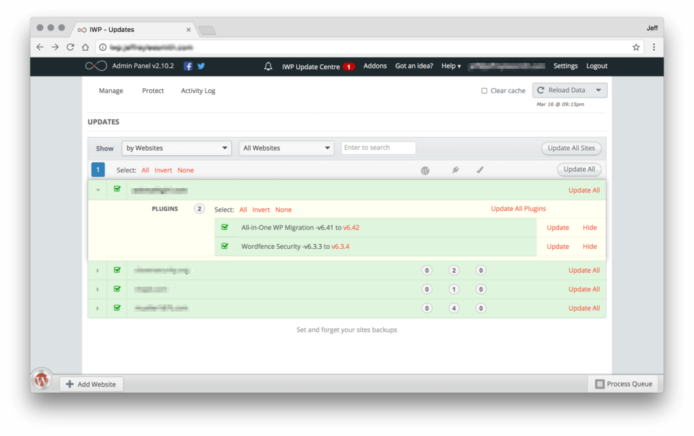Click the themes brush column icon
This screenshot has width=694, height=436.
tap(480, 170)
